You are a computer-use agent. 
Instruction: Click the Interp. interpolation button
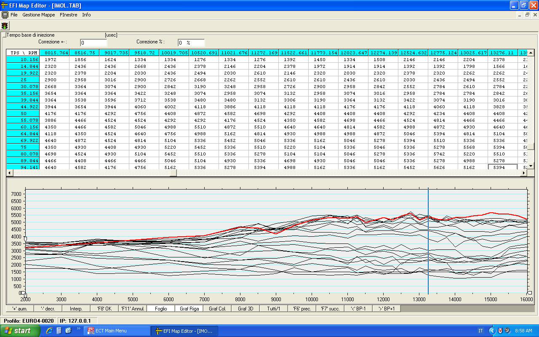[x=76, y=308]
